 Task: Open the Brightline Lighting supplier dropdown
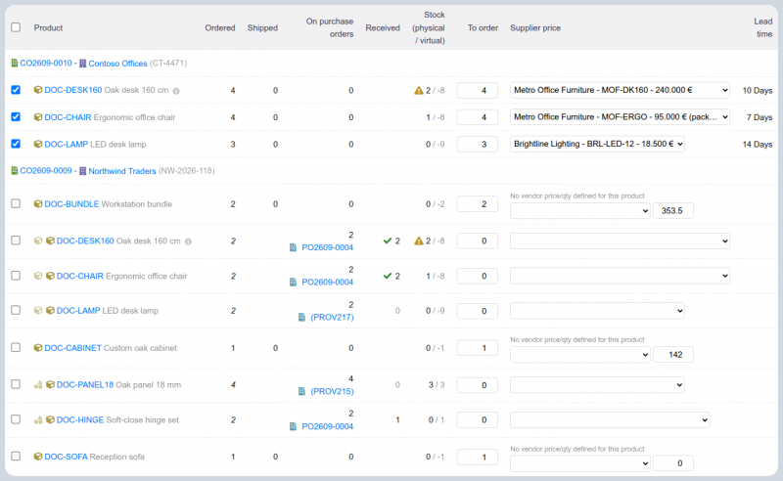[x=597, y=144]
